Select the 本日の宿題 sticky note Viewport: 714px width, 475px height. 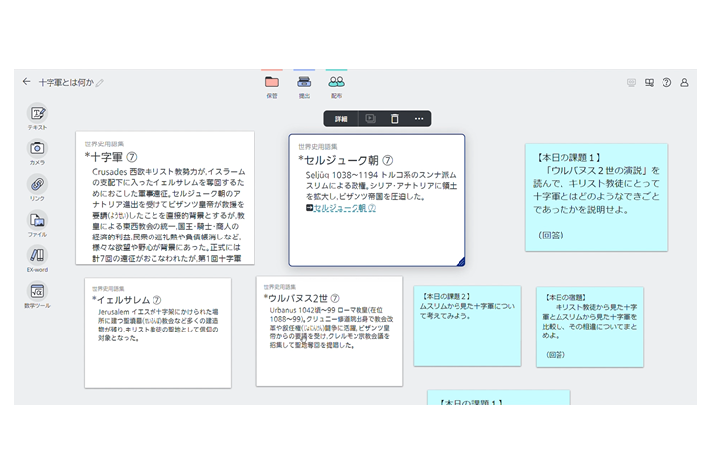coord(589,328)
